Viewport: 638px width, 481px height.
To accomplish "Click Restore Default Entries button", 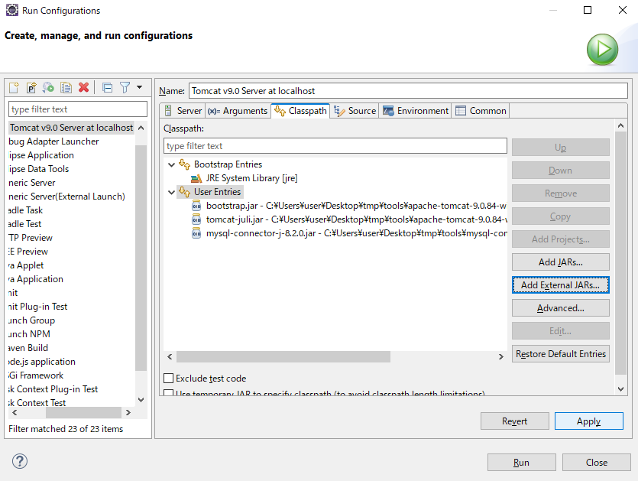I will 560,353.
